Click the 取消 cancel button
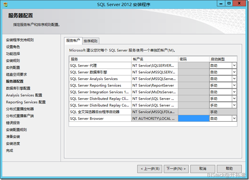 203,169
